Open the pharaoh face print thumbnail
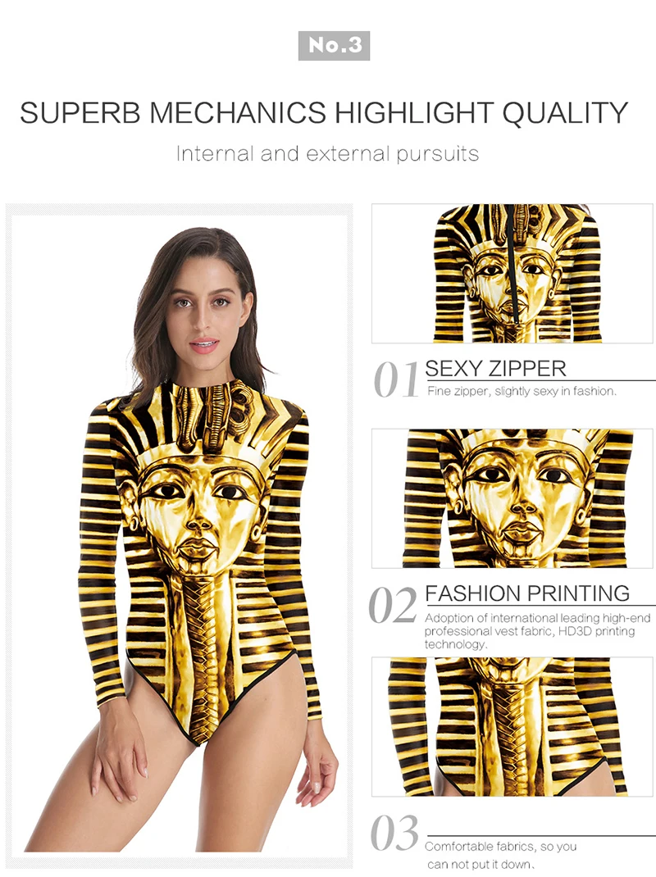 (x=512, y=498)
